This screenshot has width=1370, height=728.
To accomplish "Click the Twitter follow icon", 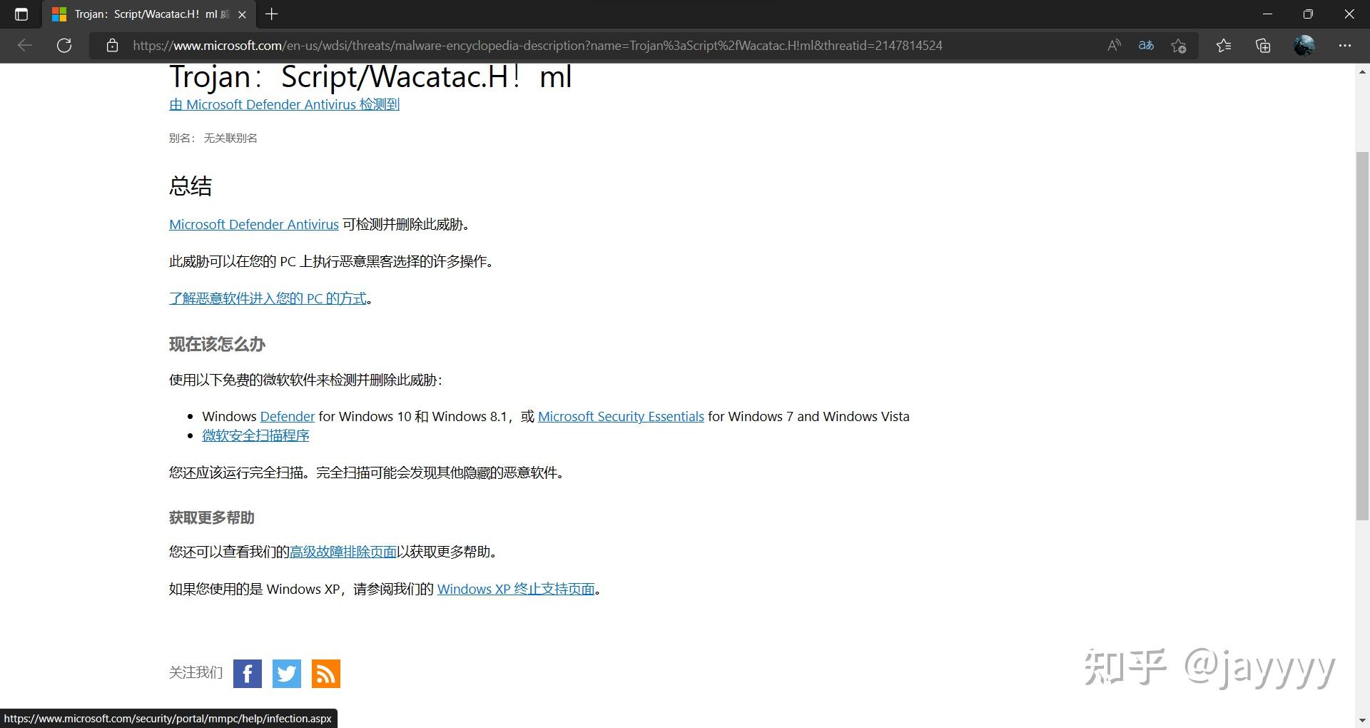I will pyautogui.click(x=286, y=673).
